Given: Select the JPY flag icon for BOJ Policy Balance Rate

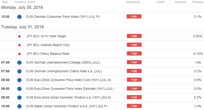Looking at the screenshot, I should tap(20, 54).
